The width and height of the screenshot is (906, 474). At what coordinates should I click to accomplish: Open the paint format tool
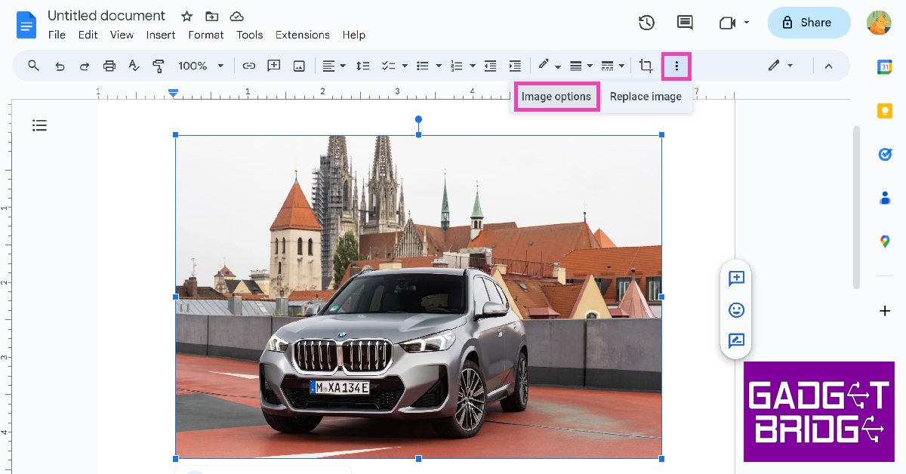coord(159,66)
